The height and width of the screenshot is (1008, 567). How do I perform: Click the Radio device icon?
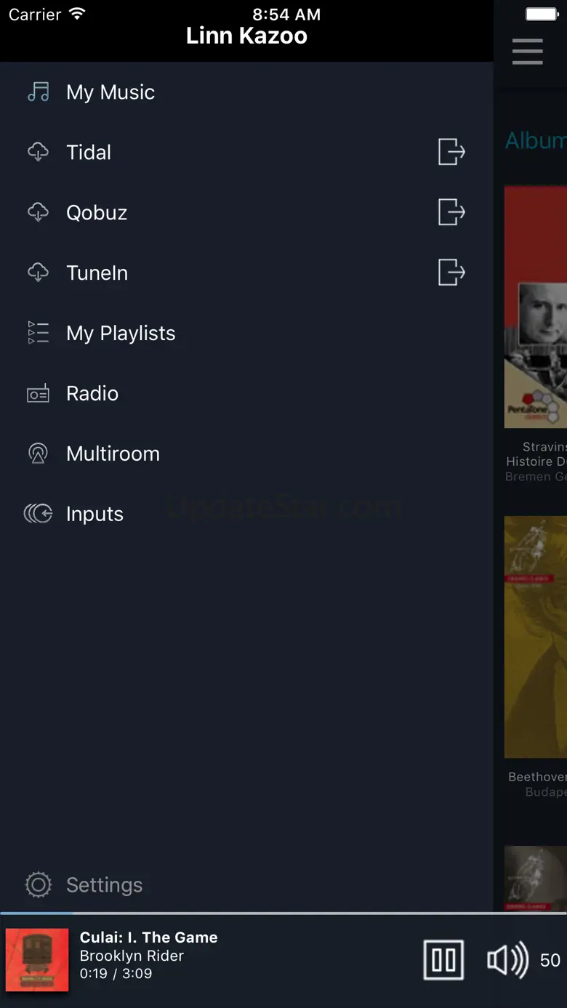[38, 393]
